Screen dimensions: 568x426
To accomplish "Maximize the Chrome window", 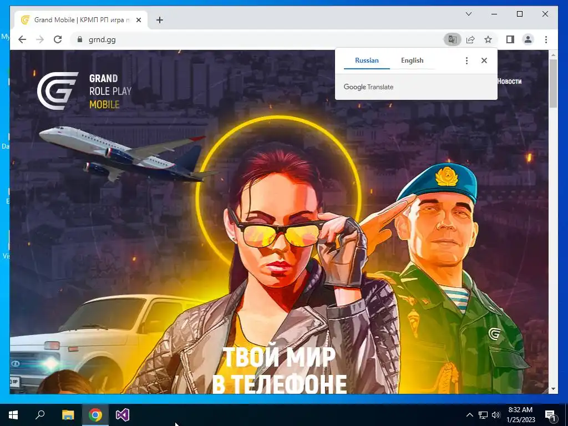I will [519, 14].
